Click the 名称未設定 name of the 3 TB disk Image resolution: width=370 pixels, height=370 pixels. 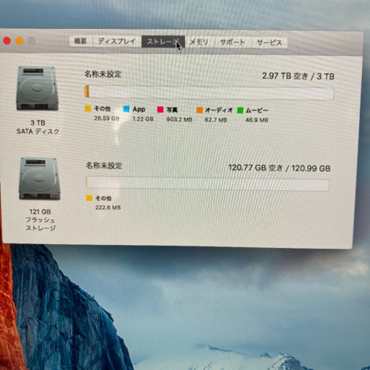[103, 74]
